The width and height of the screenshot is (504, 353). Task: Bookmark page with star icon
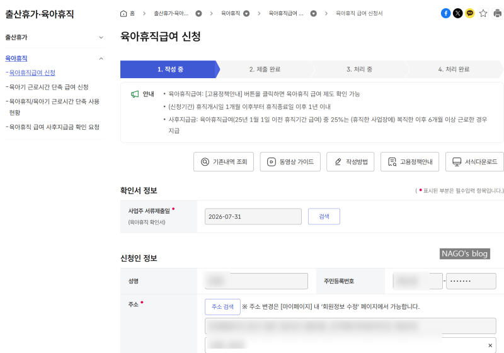coord(483,13)
